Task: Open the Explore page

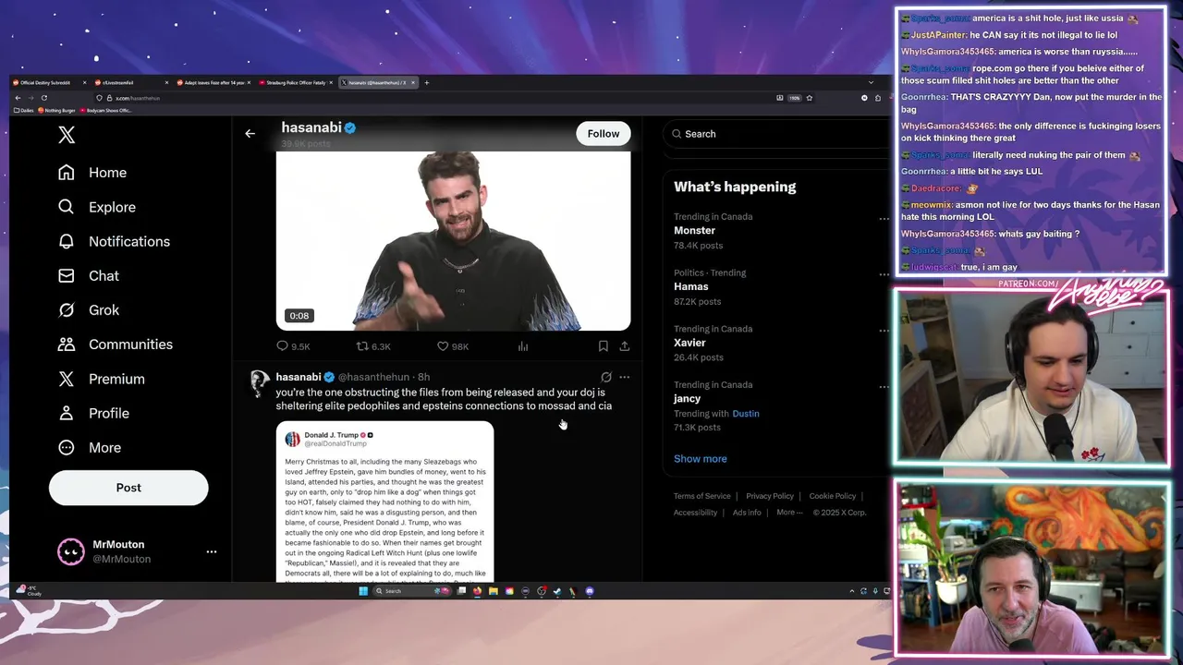Action: [x=97, y=207]
